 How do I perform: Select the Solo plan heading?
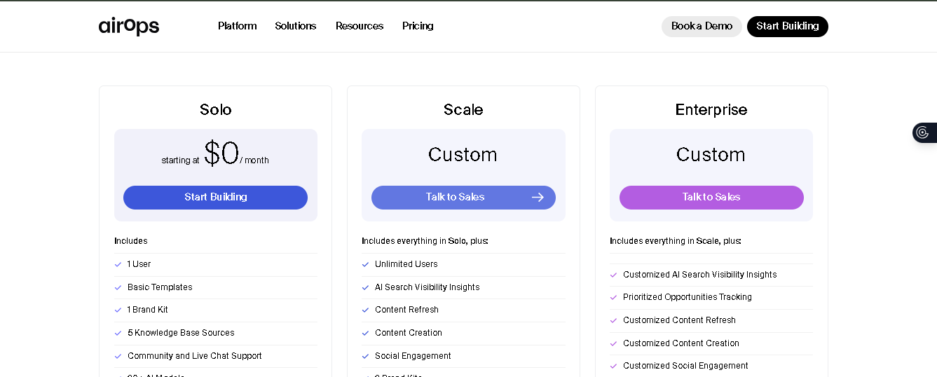215,109
